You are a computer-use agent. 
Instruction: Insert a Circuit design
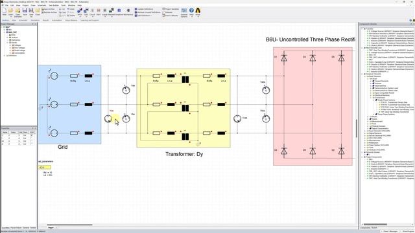point(92,12)
